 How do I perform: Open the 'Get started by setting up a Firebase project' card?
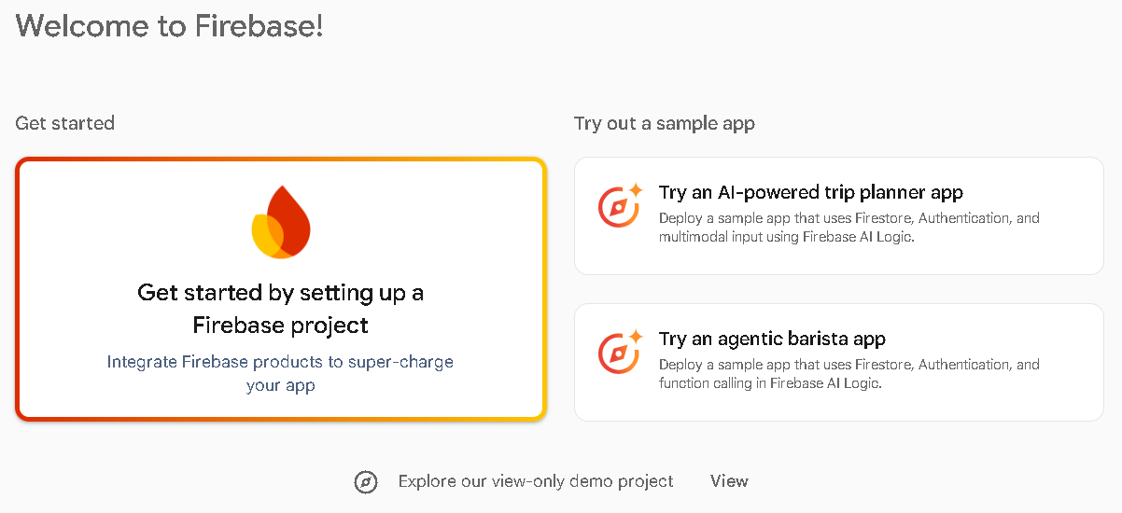(281, 289)
